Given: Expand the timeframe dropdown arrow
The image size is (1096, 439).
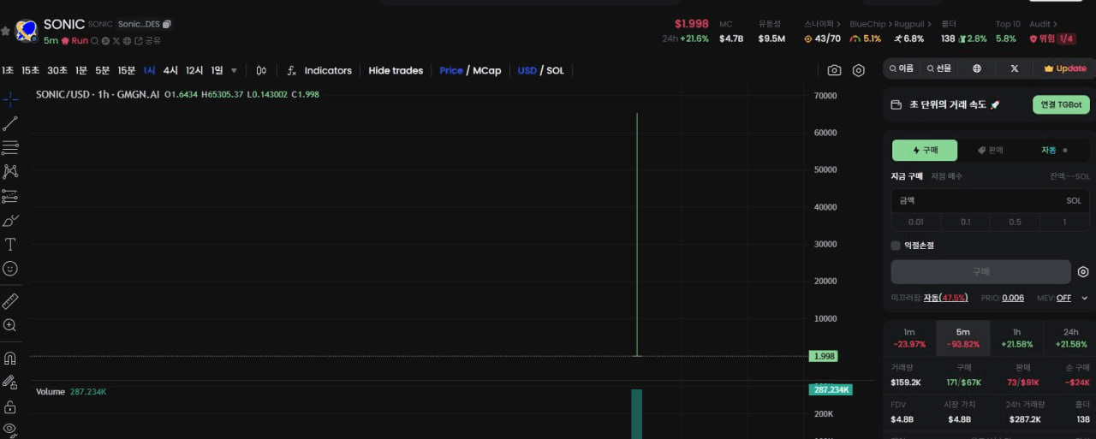Looking at the screenshot, I should (235, 70).
